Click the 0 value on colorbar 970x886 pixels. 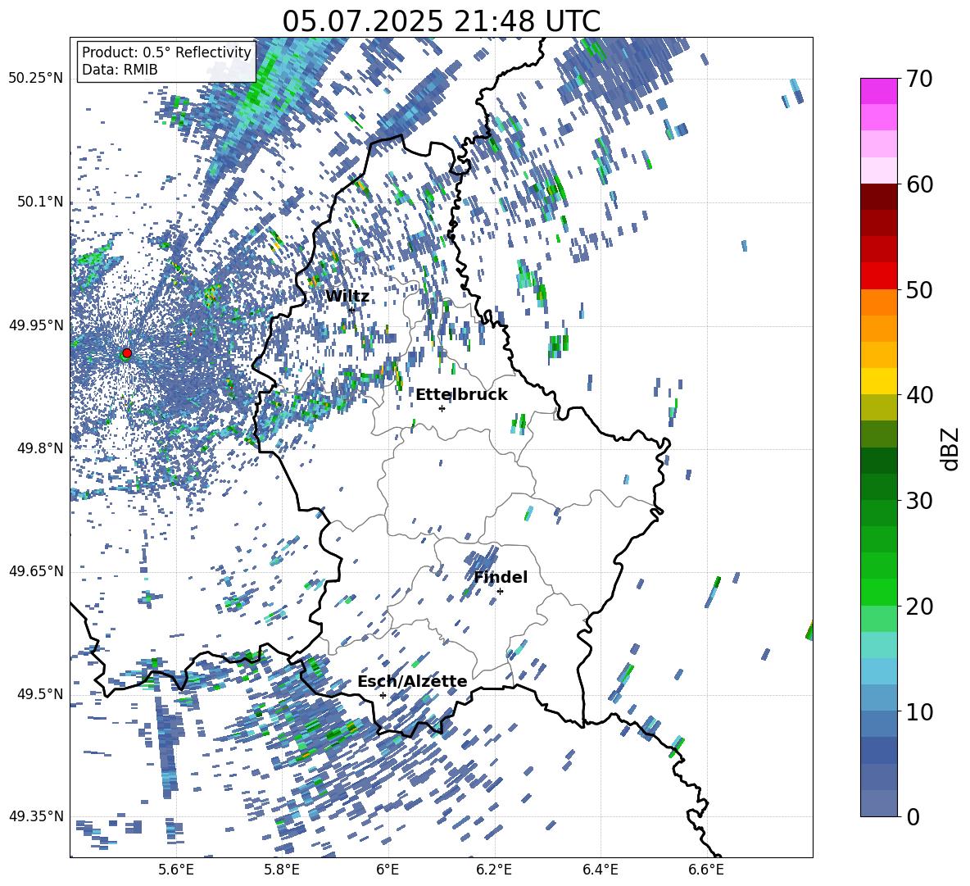pyautogui.click(x=913, y=816)
